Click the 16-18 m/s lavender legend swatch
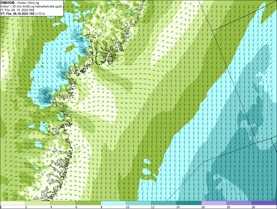 214,203
